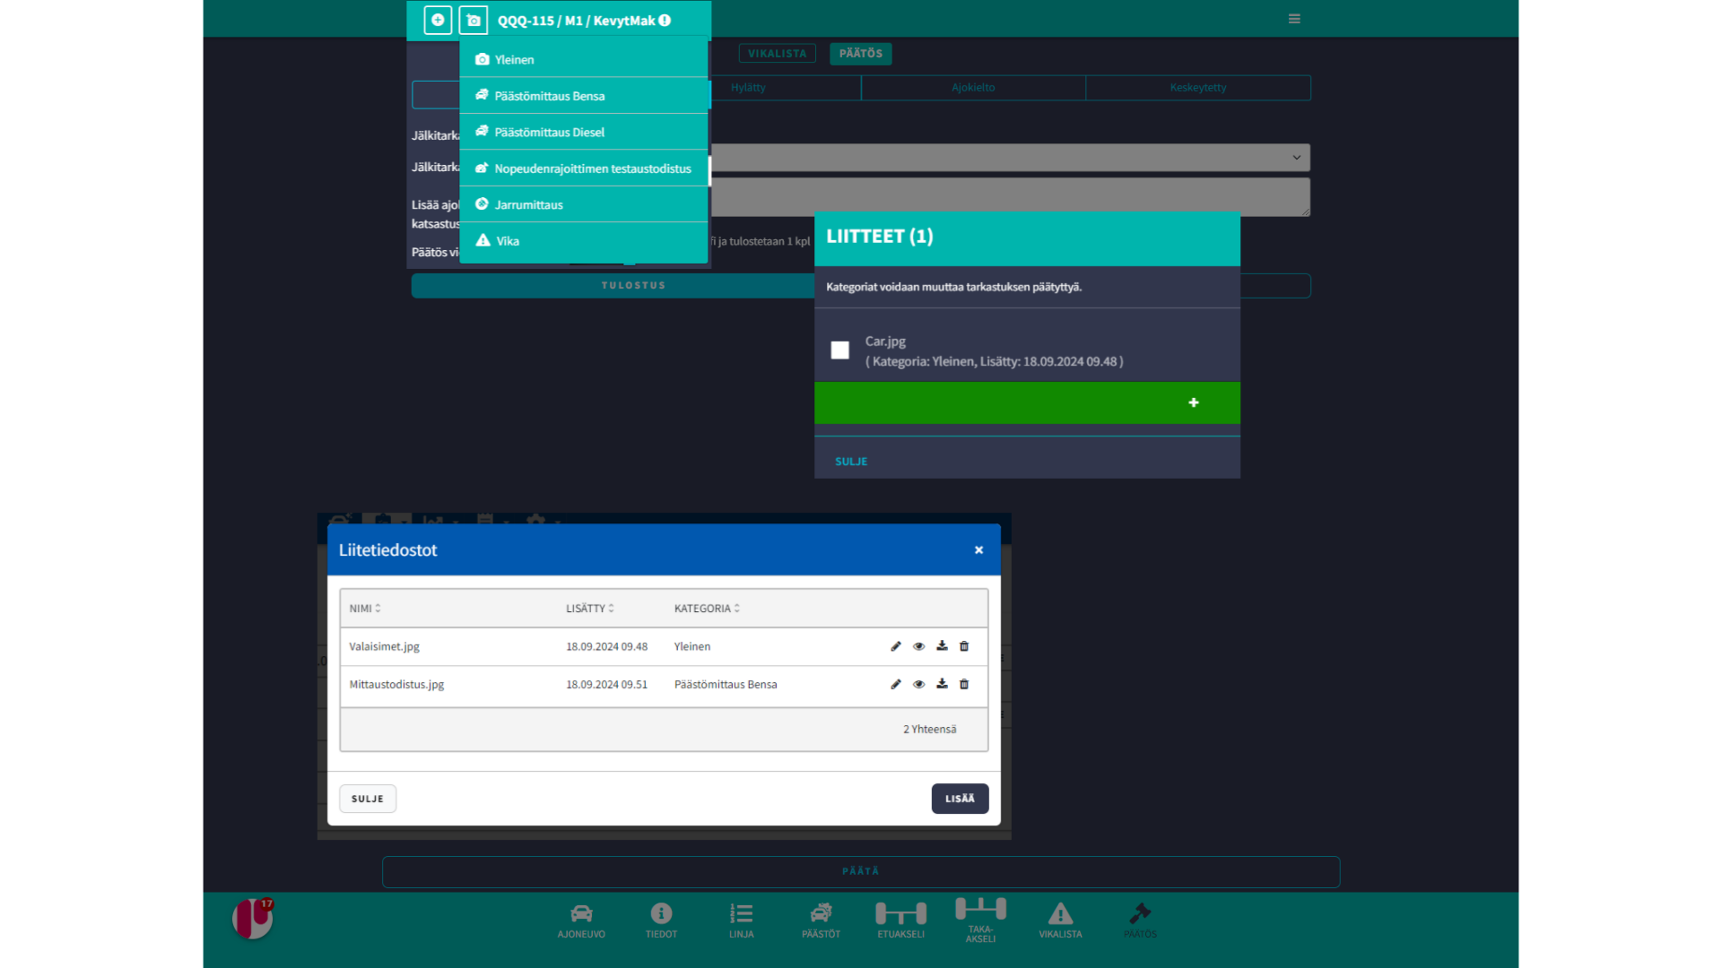Preview Valaisimet.jpg with the eye icon

(918, 646)
